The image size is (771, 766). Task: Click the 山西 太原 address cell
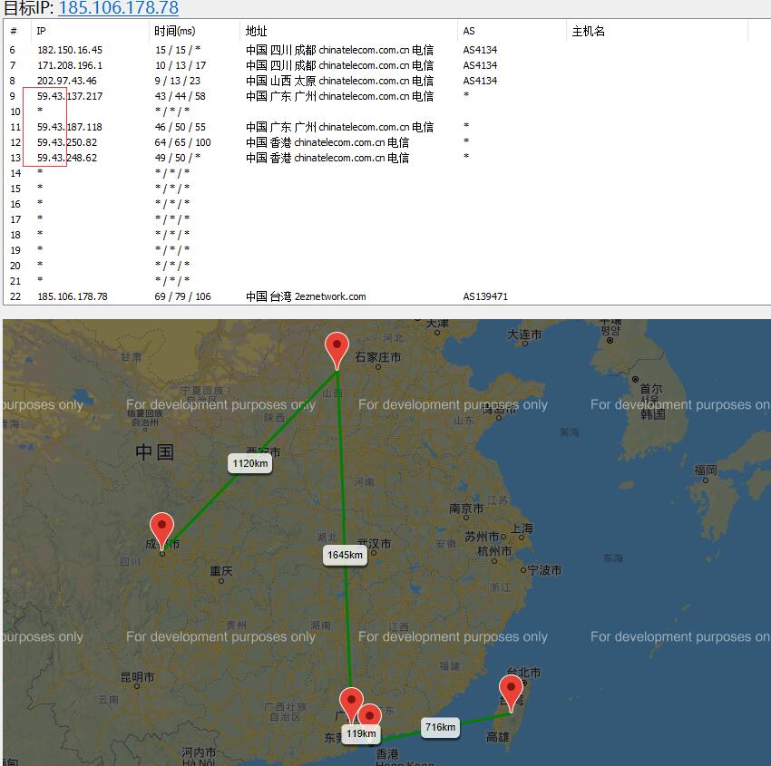339,81
